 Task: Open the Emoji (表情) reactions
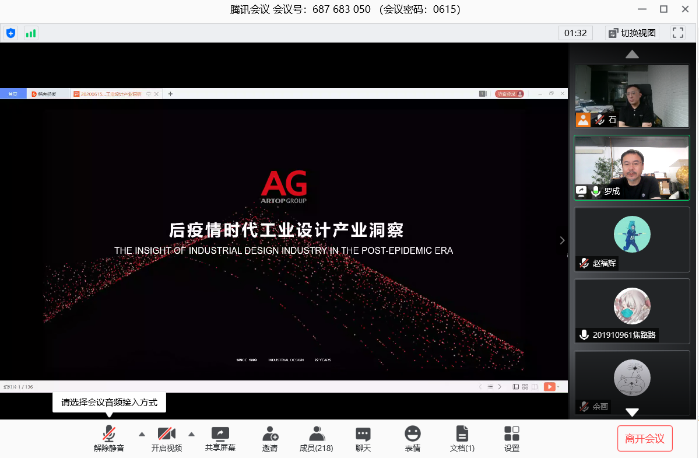[x=413, y=439]
